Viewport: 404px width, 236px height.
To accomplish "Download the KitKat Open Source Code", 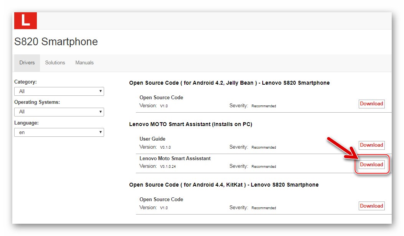I will point(371,206).
